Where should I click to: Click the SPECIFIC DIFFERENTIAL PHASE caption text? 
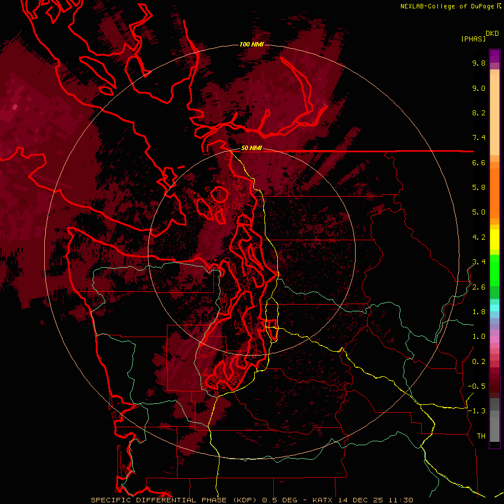point(159,500)
